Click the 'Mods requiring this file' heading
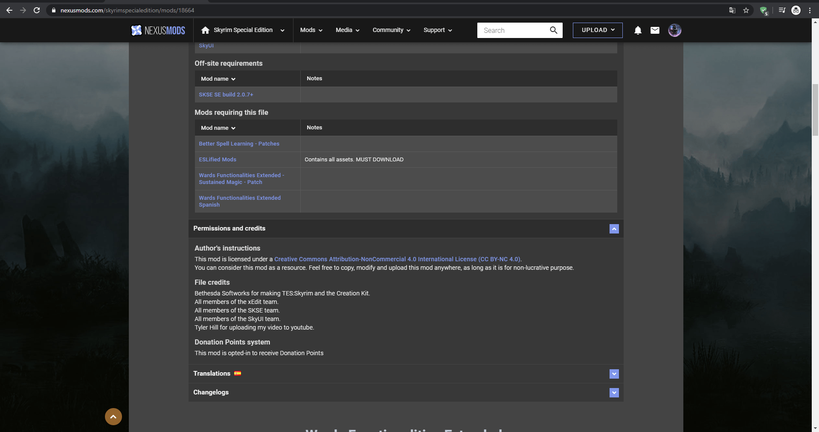The height and width of the screenshot is (432, 819). (x=231, y=113)
